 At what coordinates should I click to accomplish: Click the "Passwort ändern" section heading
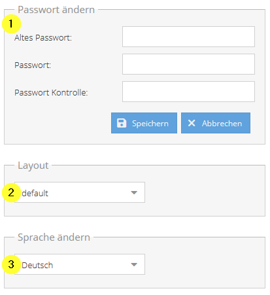pyautogui.click(x=56, y=10)
